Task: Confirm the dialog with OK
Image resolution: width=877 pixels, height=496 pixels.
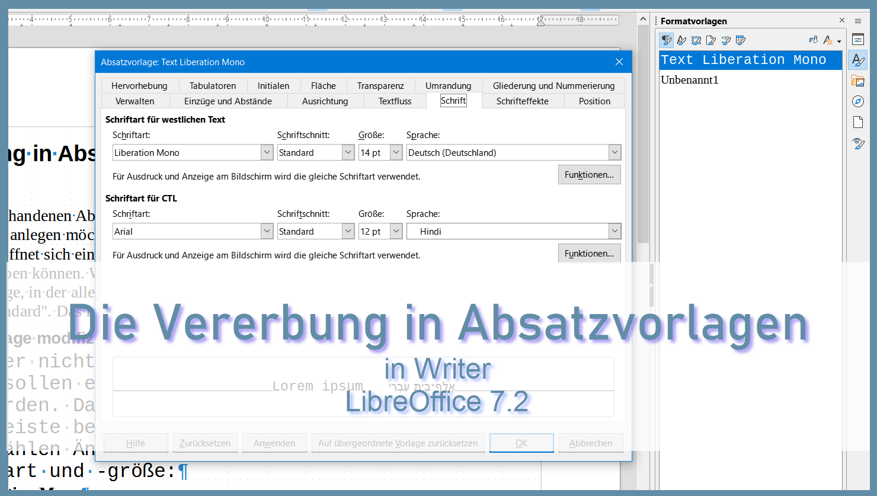Action: pos(521,443)
